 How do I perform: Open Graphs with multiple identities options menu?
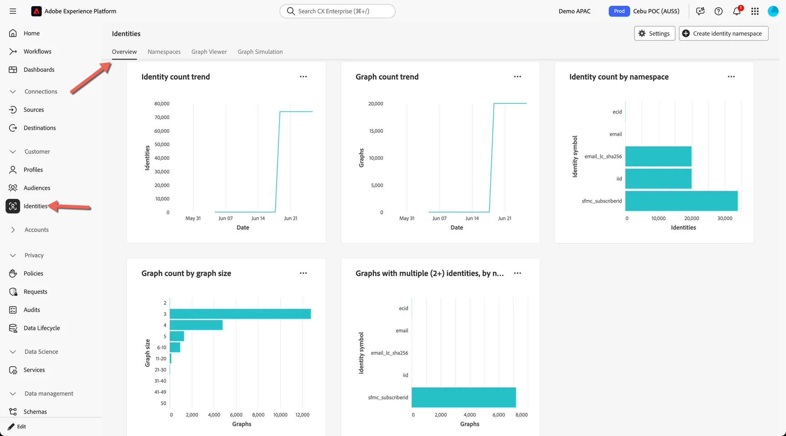pos(517,273)
